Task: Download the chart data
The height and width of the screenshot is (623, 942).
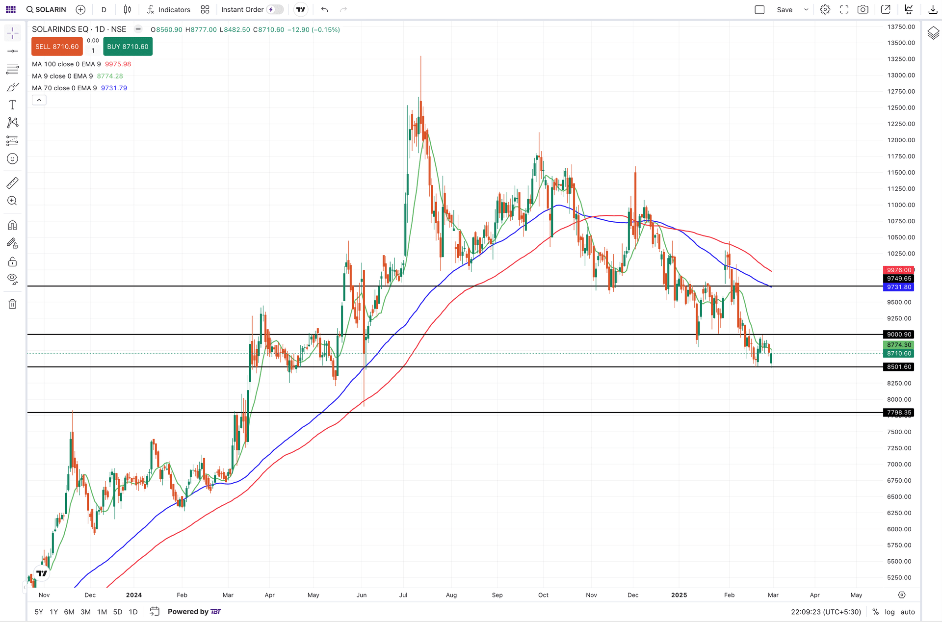Action: tap(933, 9)
